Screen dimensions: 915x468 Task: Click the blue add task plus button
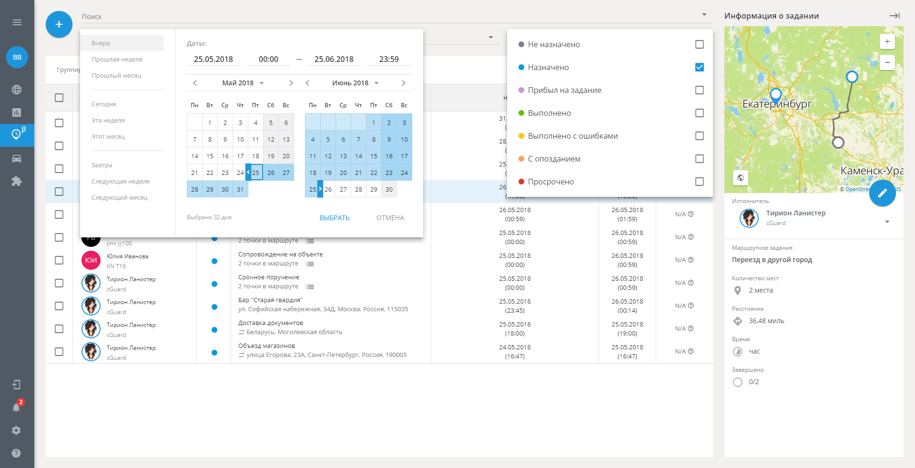coord(59,24)
